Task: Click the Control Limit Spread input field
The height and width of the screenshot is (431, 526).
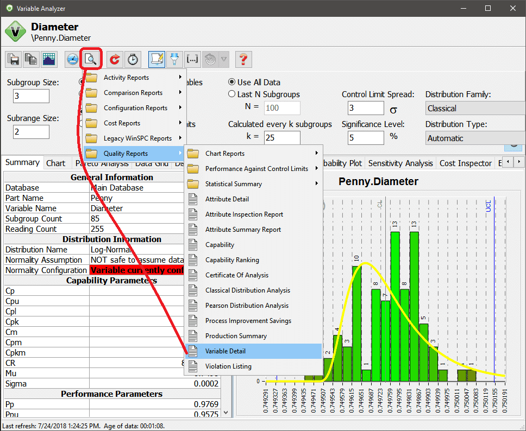Action: click(365, 109)
